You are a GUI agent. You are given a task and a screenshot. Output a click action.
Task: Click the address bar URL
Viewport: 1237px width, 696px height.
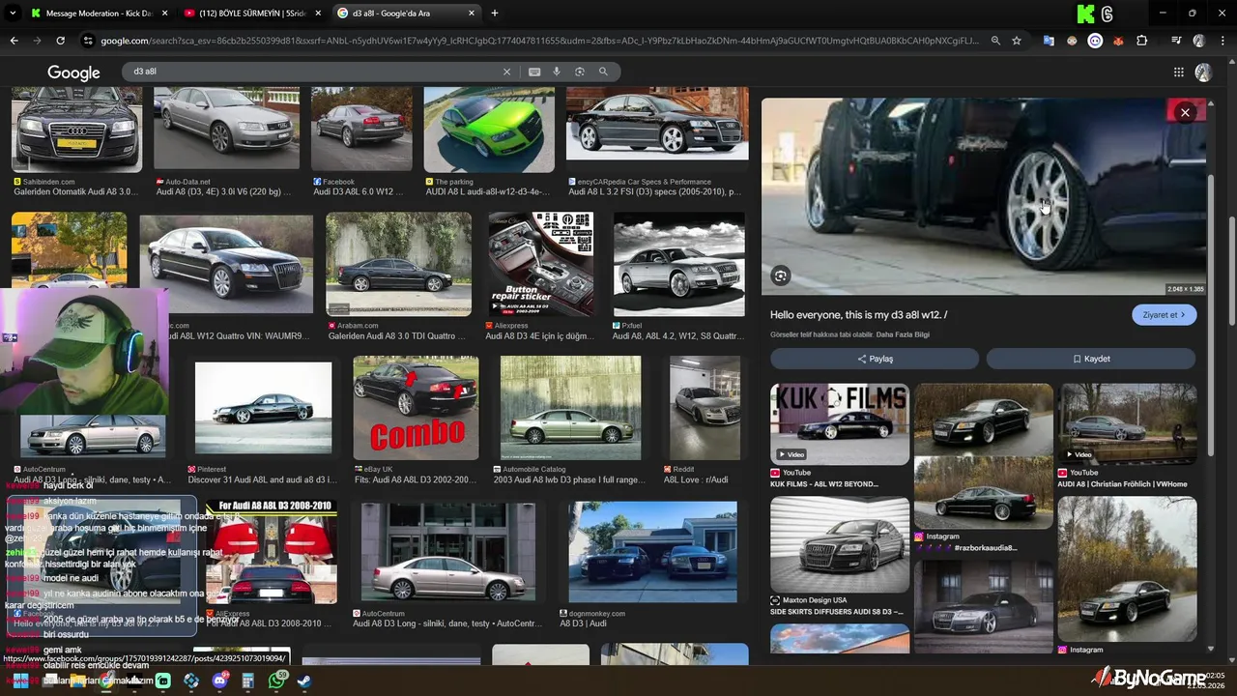539,41
